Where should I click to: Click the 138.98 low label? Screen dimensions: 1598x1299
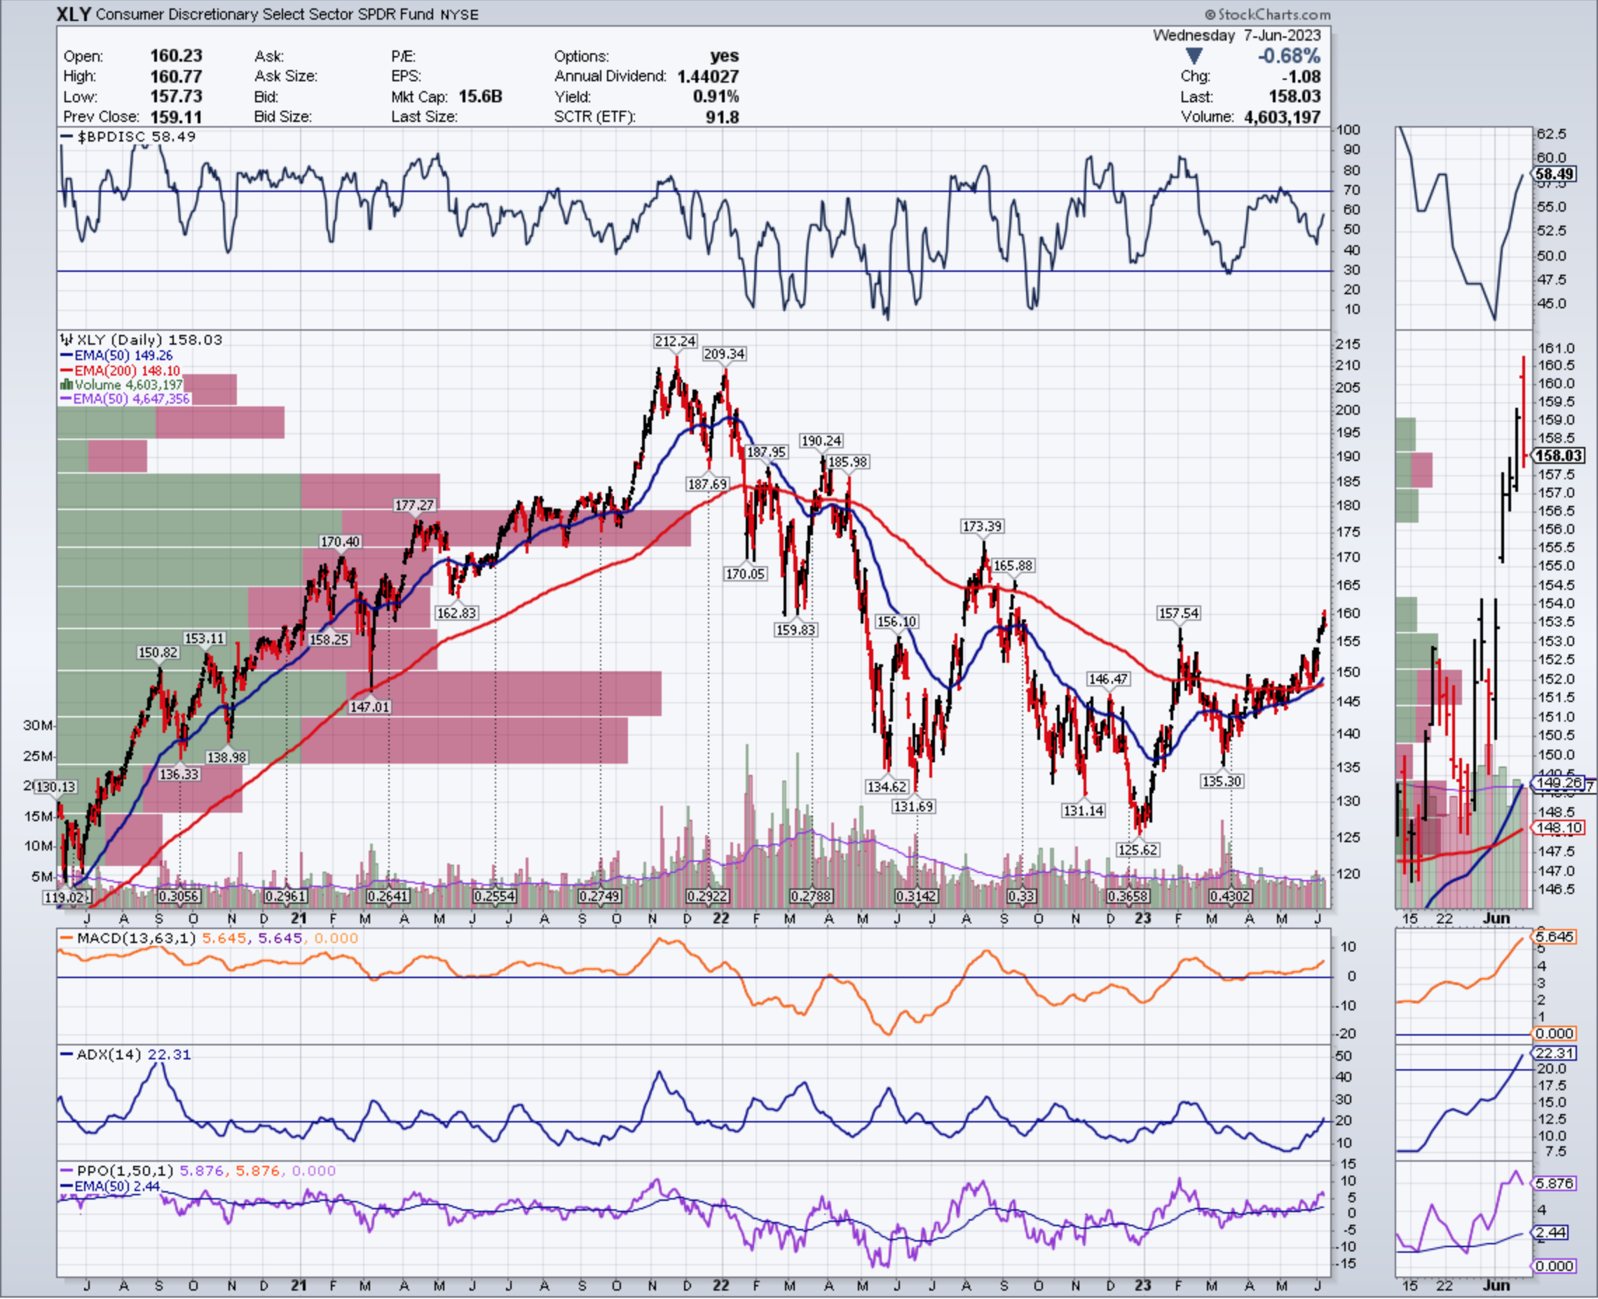click(x=226, y=757)
